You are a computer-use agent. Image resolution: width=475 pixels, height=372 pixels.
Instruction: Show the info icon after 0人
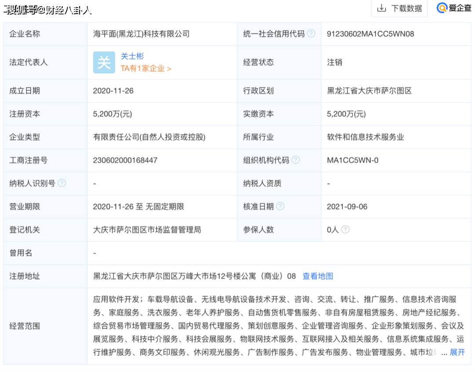point(345,230)
